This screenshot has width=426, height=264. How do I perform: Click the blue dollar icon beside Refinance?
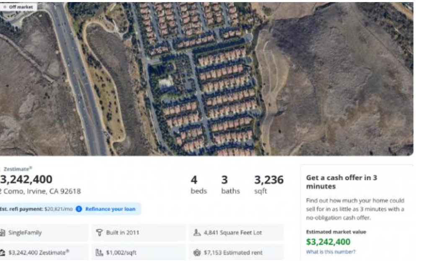coord(79,209)
